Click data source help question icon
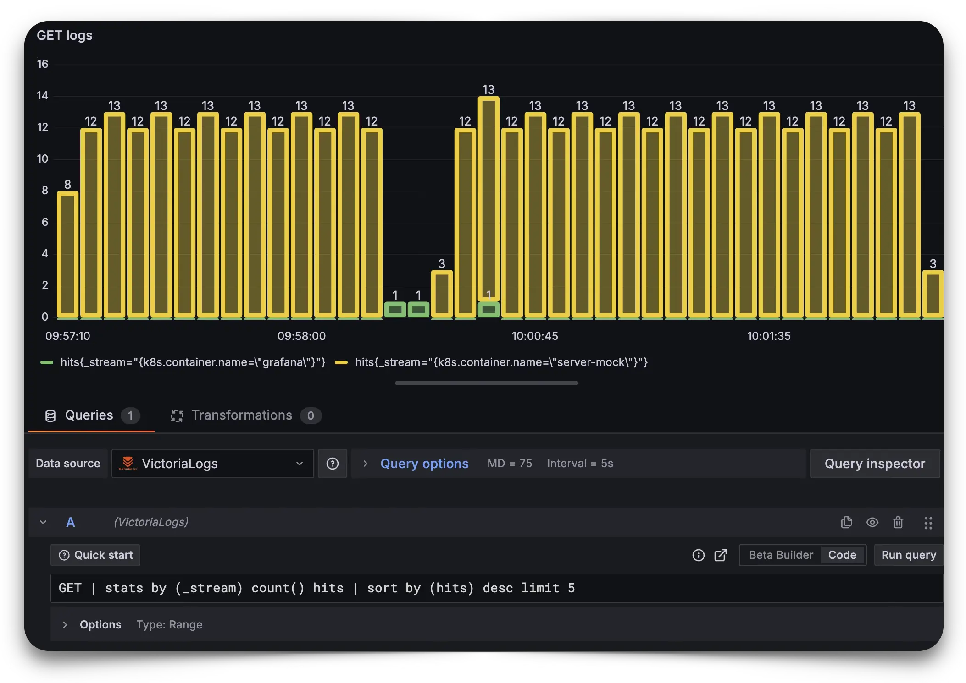This screenshot has height=683, width=966. point(332,464)
